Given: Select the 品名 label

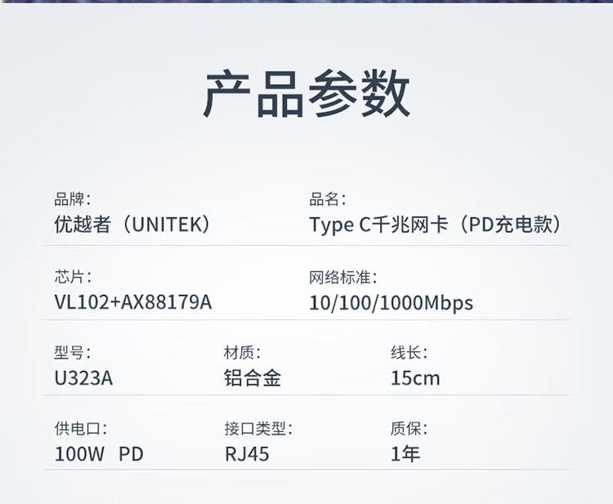Looking at the screenshot, I should pos(328,199).
